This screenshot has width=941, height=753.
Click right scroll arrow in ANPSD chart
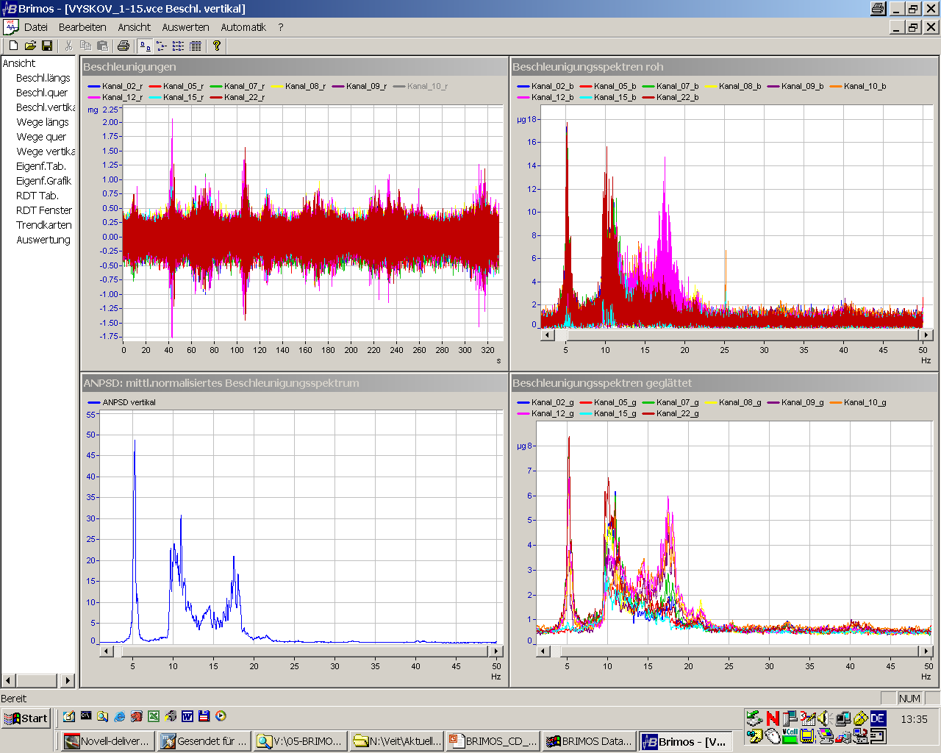tap(497, 651)
